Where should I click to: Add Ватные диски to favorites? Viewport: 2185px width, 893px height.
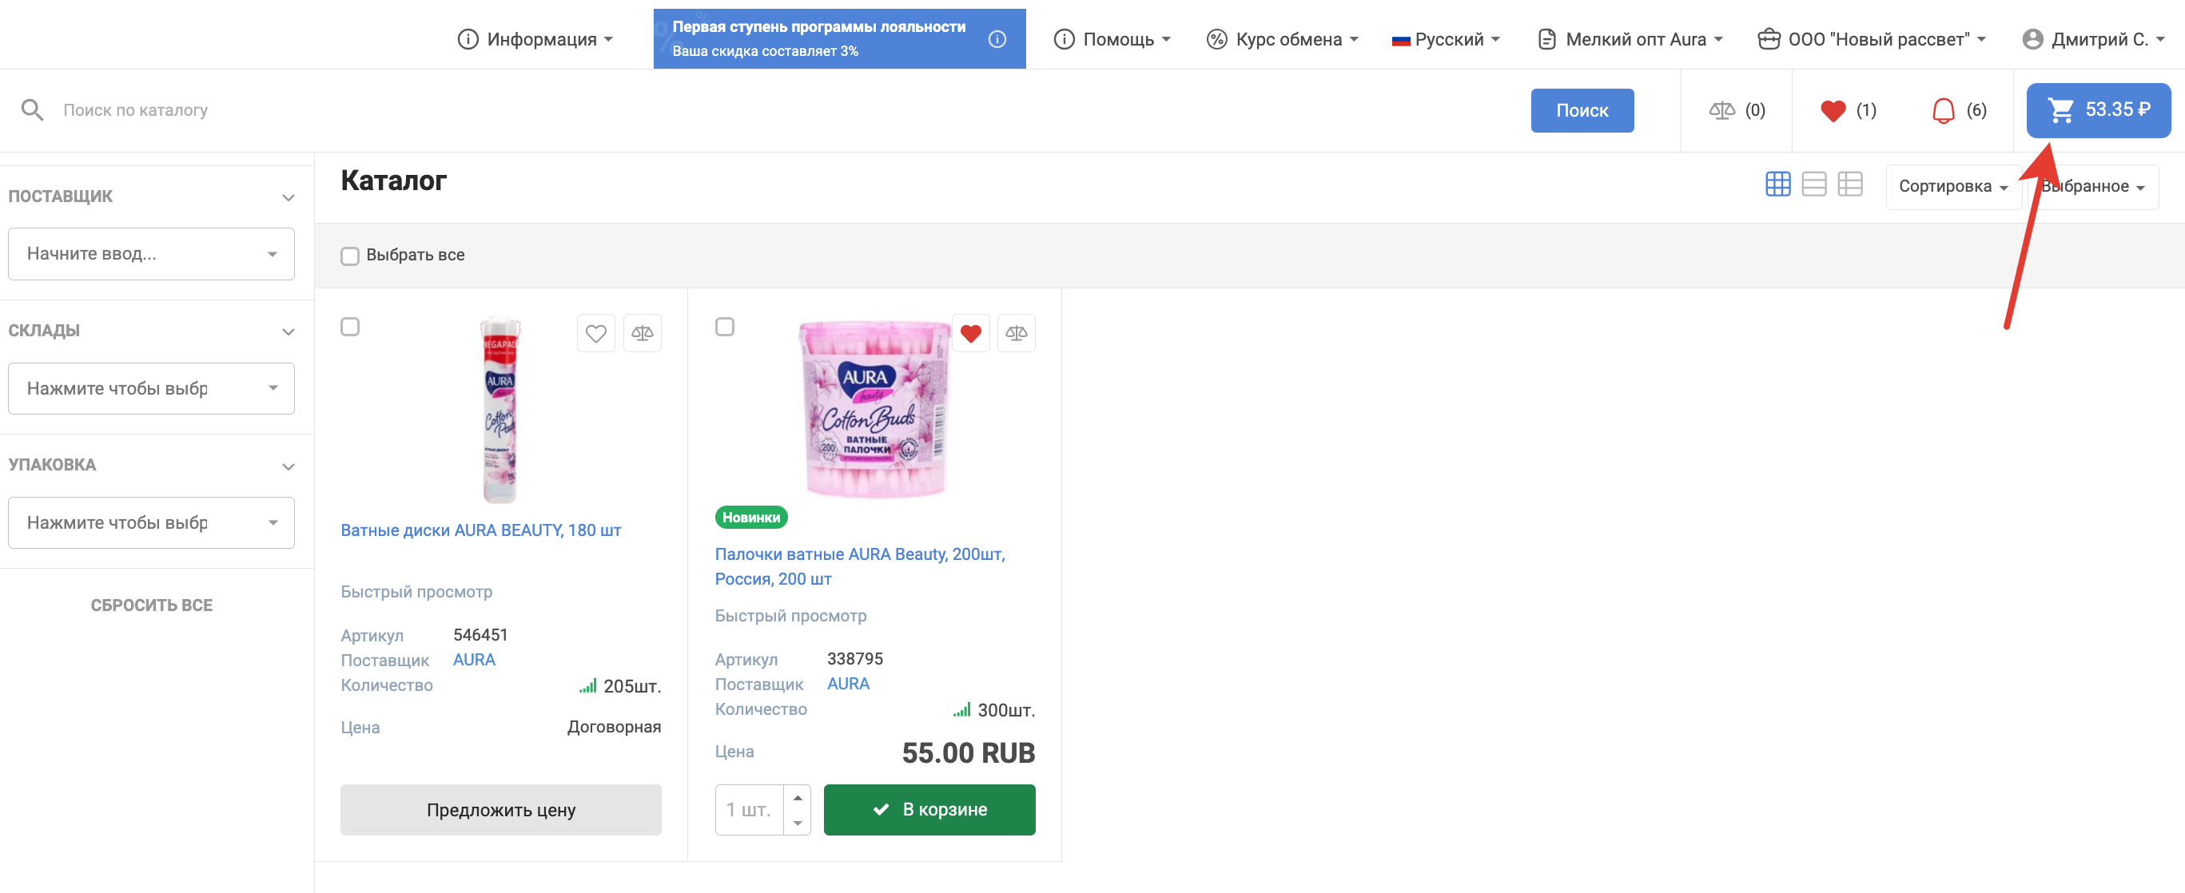tap(595, 333)
